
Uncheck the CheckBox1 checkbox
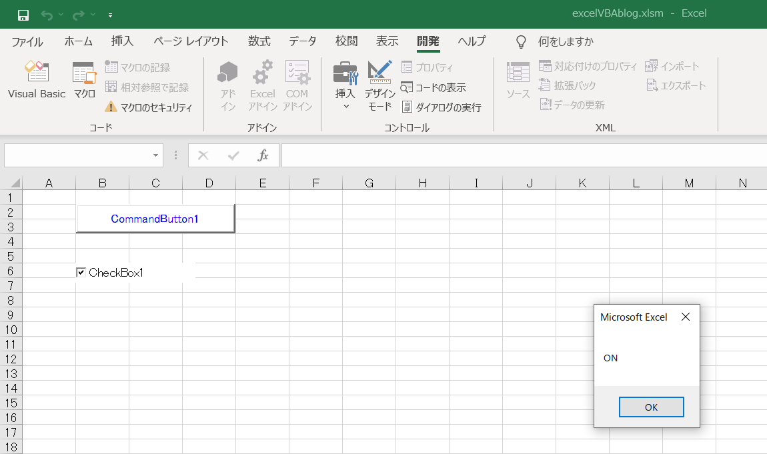(81, 271)
